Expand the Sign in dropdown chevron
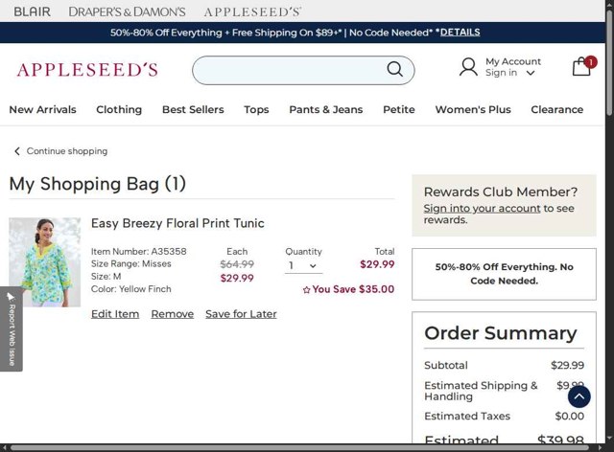The height and width of the screenshot is (452, 614). click(531, 73)
